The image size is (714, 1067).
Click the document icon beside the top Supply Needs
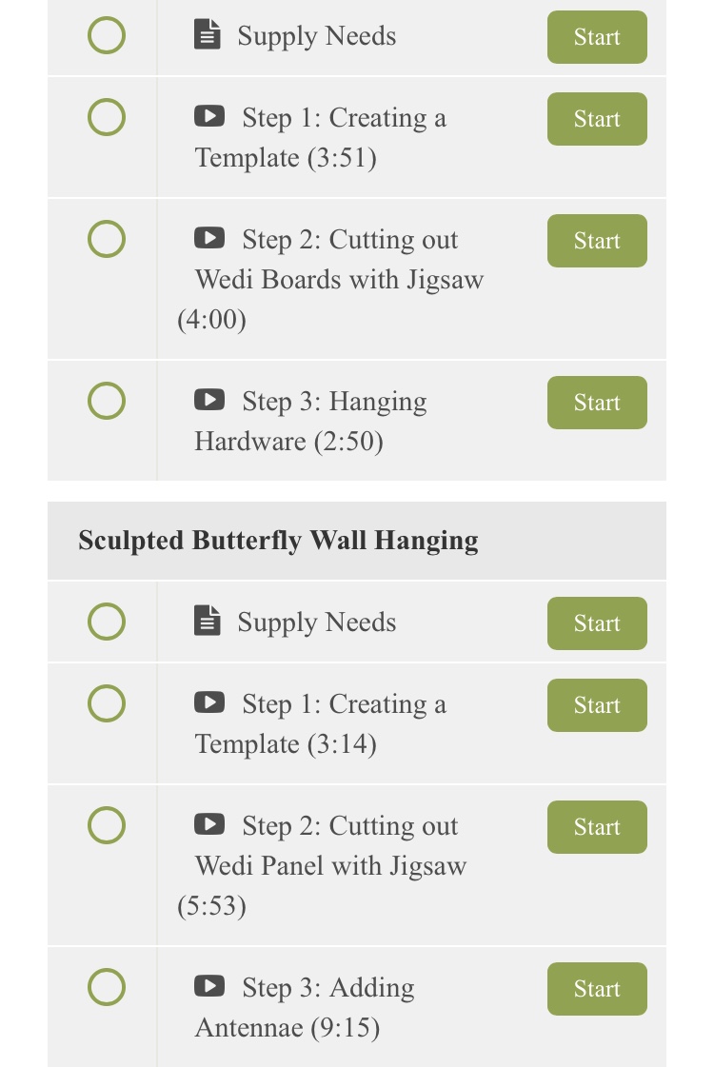click(207, 34)
